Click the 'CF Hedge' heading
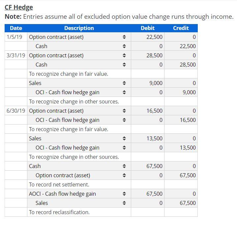The height and width of the screenshot is (225, 237). [19, 7]
